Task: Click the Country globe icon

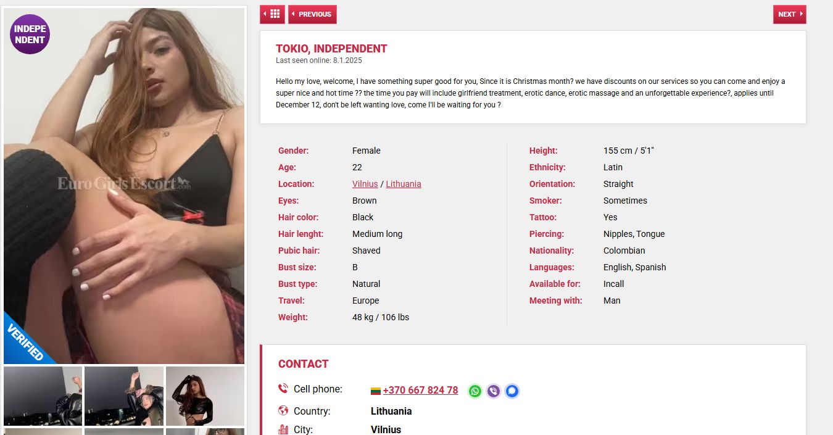Action: coord(283,411)
